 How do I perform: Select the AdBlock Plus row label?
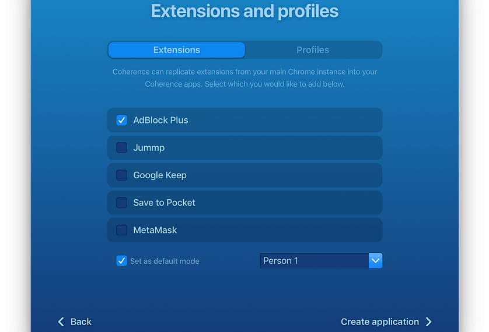[x=160, y=120]
